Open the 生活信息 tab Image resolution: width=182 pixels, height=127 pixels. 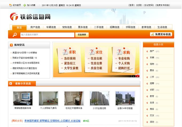(x=162, y=27)
